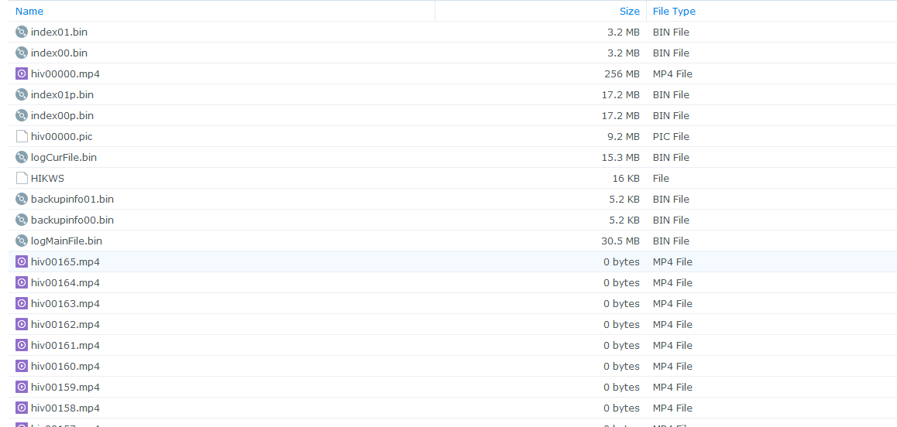Click the hiv00160.mp4 video icon
Screen dimensions: 897x427
point(22,367)
